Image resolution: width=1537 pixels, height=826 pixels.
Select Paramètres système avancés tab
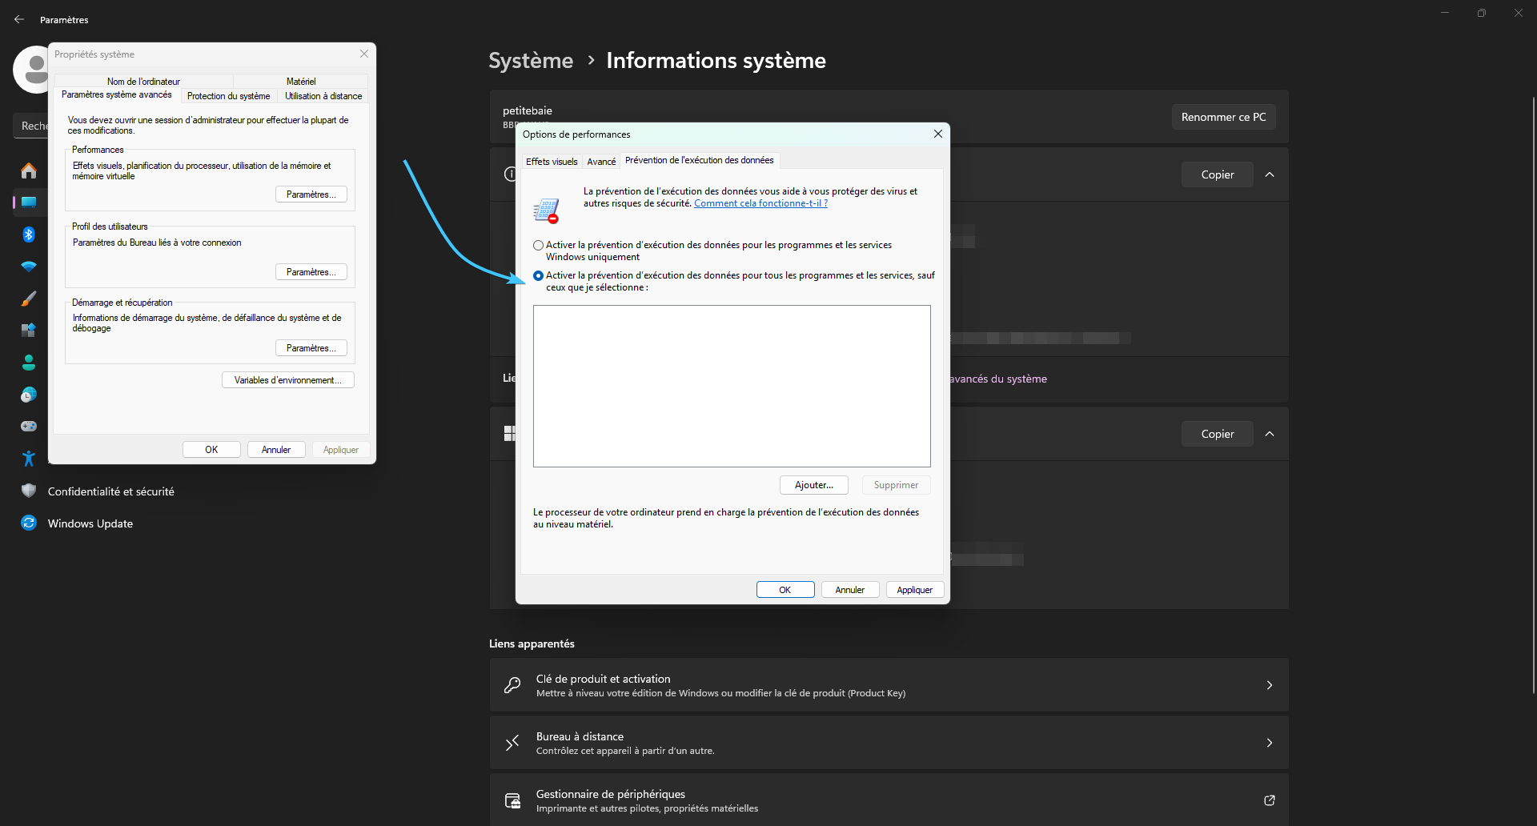[x=117, y=94]
